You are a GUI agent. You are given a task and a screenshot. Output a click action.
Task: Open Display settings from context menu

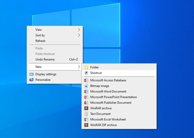point(55,74)
